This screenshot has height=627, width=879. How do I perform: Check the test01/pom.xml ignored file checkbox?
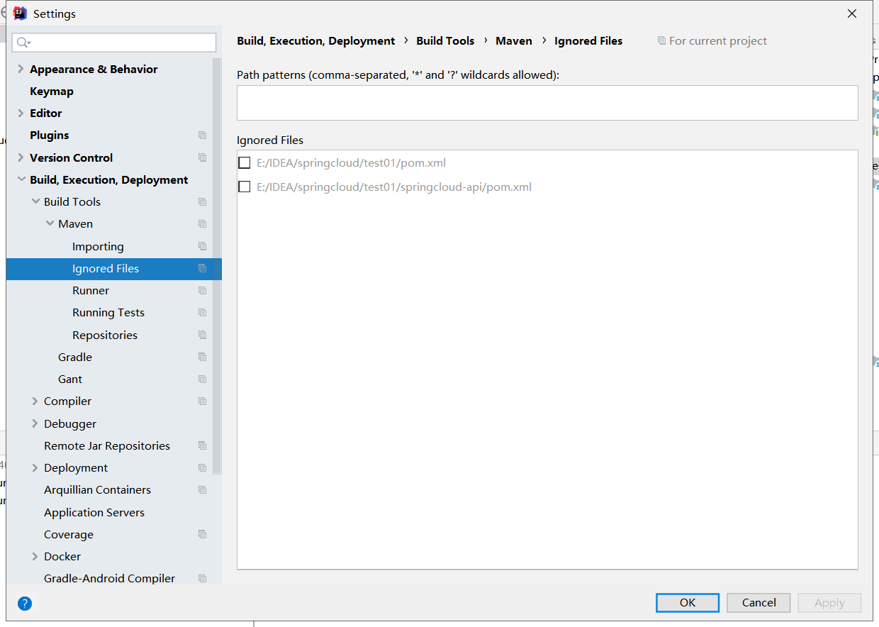(x=245, y=163)
